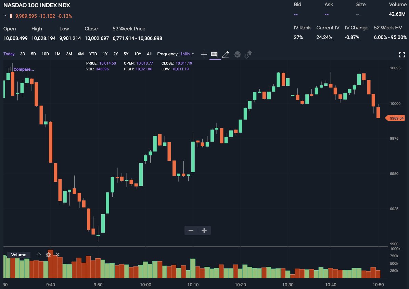Screen dimensions: 409x289
Task: Click 10025 price axis label
Action: coord(395,68)
